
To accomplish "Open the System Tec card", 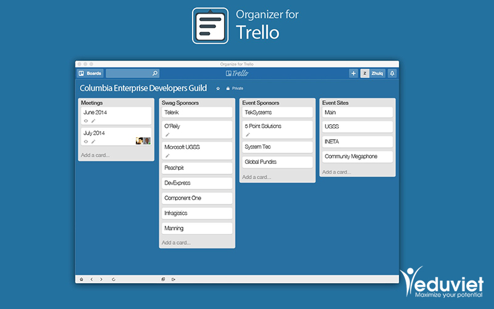I will pos(277,147).
